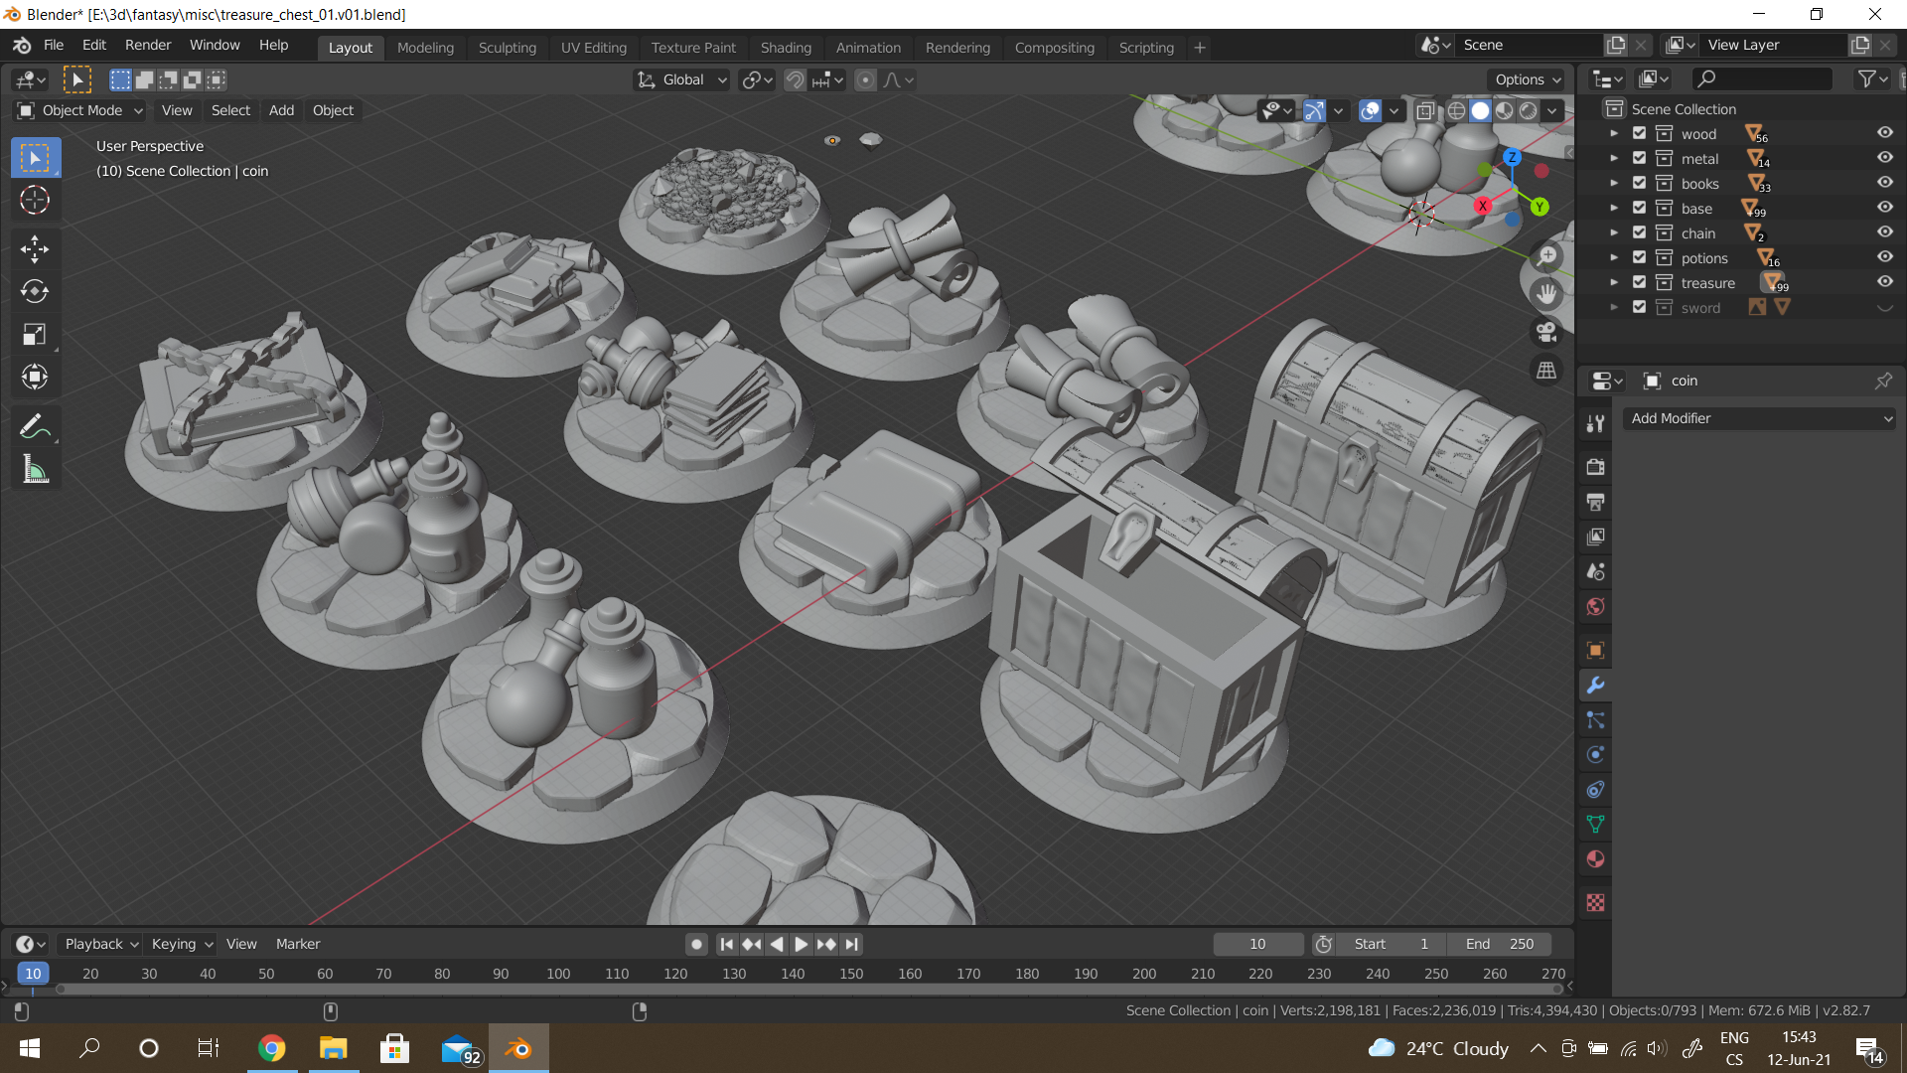Open the Object Mode dropdown
The image size is (1907, 1073).
(x=81, y=110)
